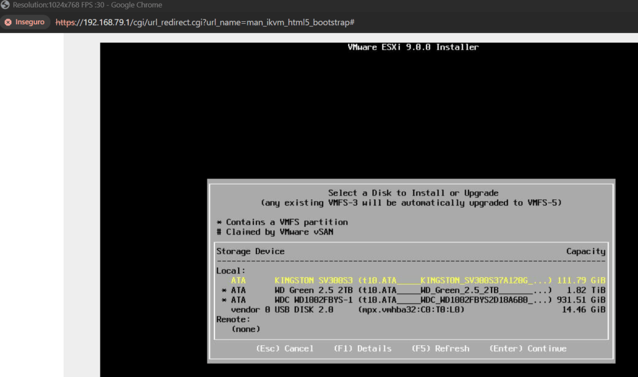Open (F1) Details for the disk
Image resolution: width=638 pixels, height=377 pixels.
[362, 348]
